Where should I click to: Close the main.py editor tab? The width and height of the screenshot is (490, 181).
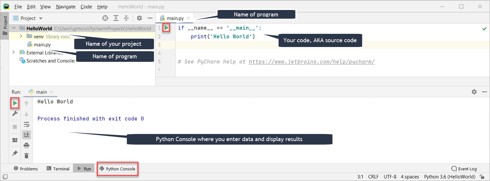click(x=189, y=18)
